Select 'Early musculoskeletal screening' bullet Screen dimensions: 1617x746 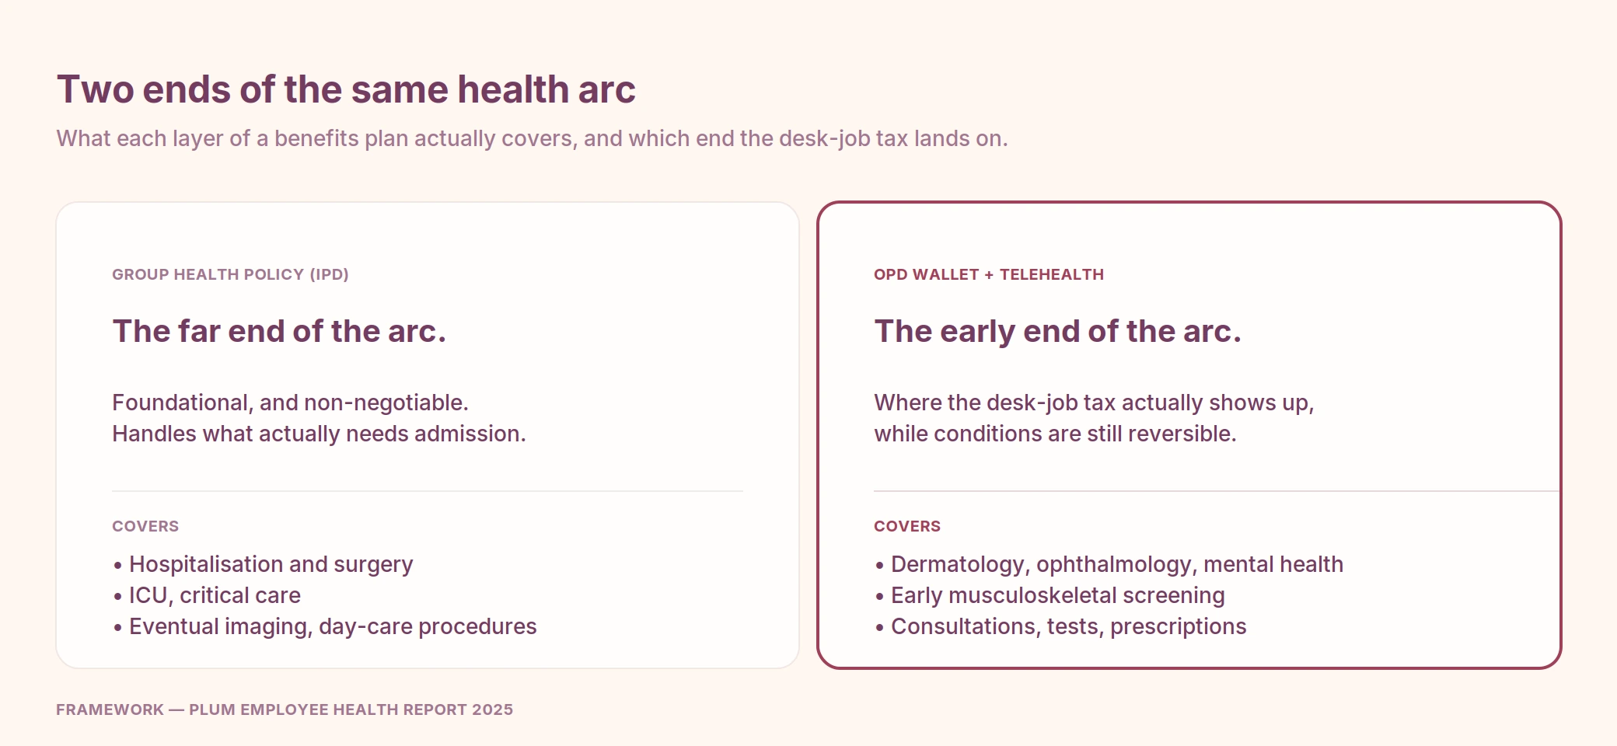(x=1049, y=595)
